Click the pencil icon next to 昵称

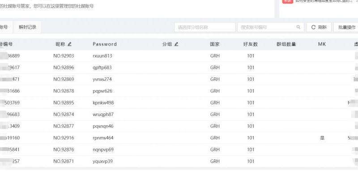click(70, 44)
